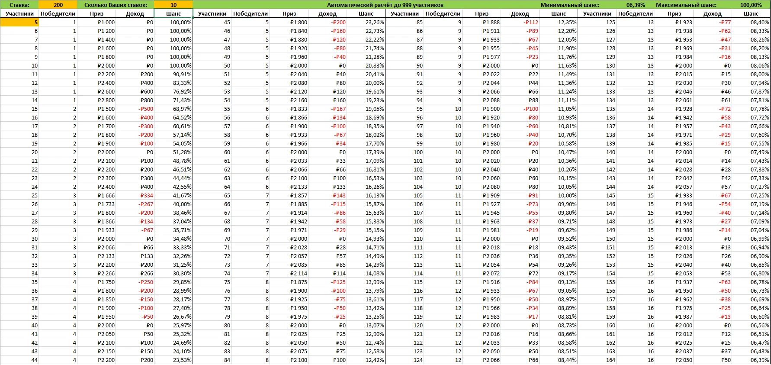Image resolution: width=771 pixels, height=365 pixels.
Task: Click the income cell -₽91
Action: pyautogui.click(x=520, y=195)
